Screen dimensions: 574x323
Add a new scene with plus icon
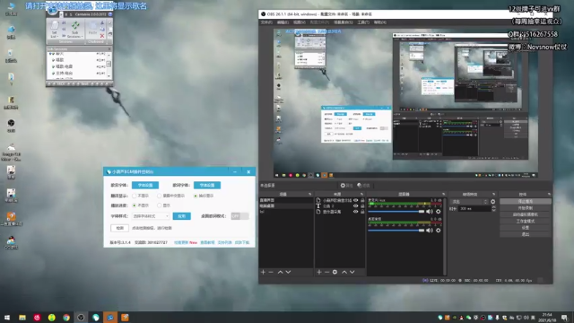(x=263, y=272)
